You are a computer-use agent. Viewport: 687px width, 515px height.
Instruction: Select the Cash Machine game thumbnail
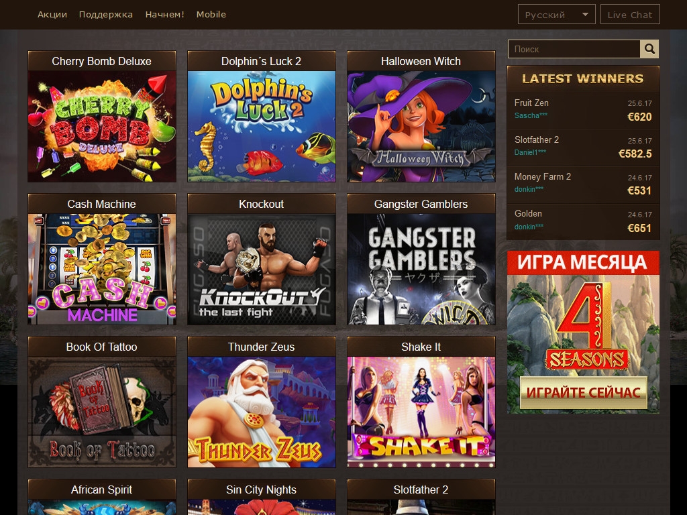tap(102, 269)
